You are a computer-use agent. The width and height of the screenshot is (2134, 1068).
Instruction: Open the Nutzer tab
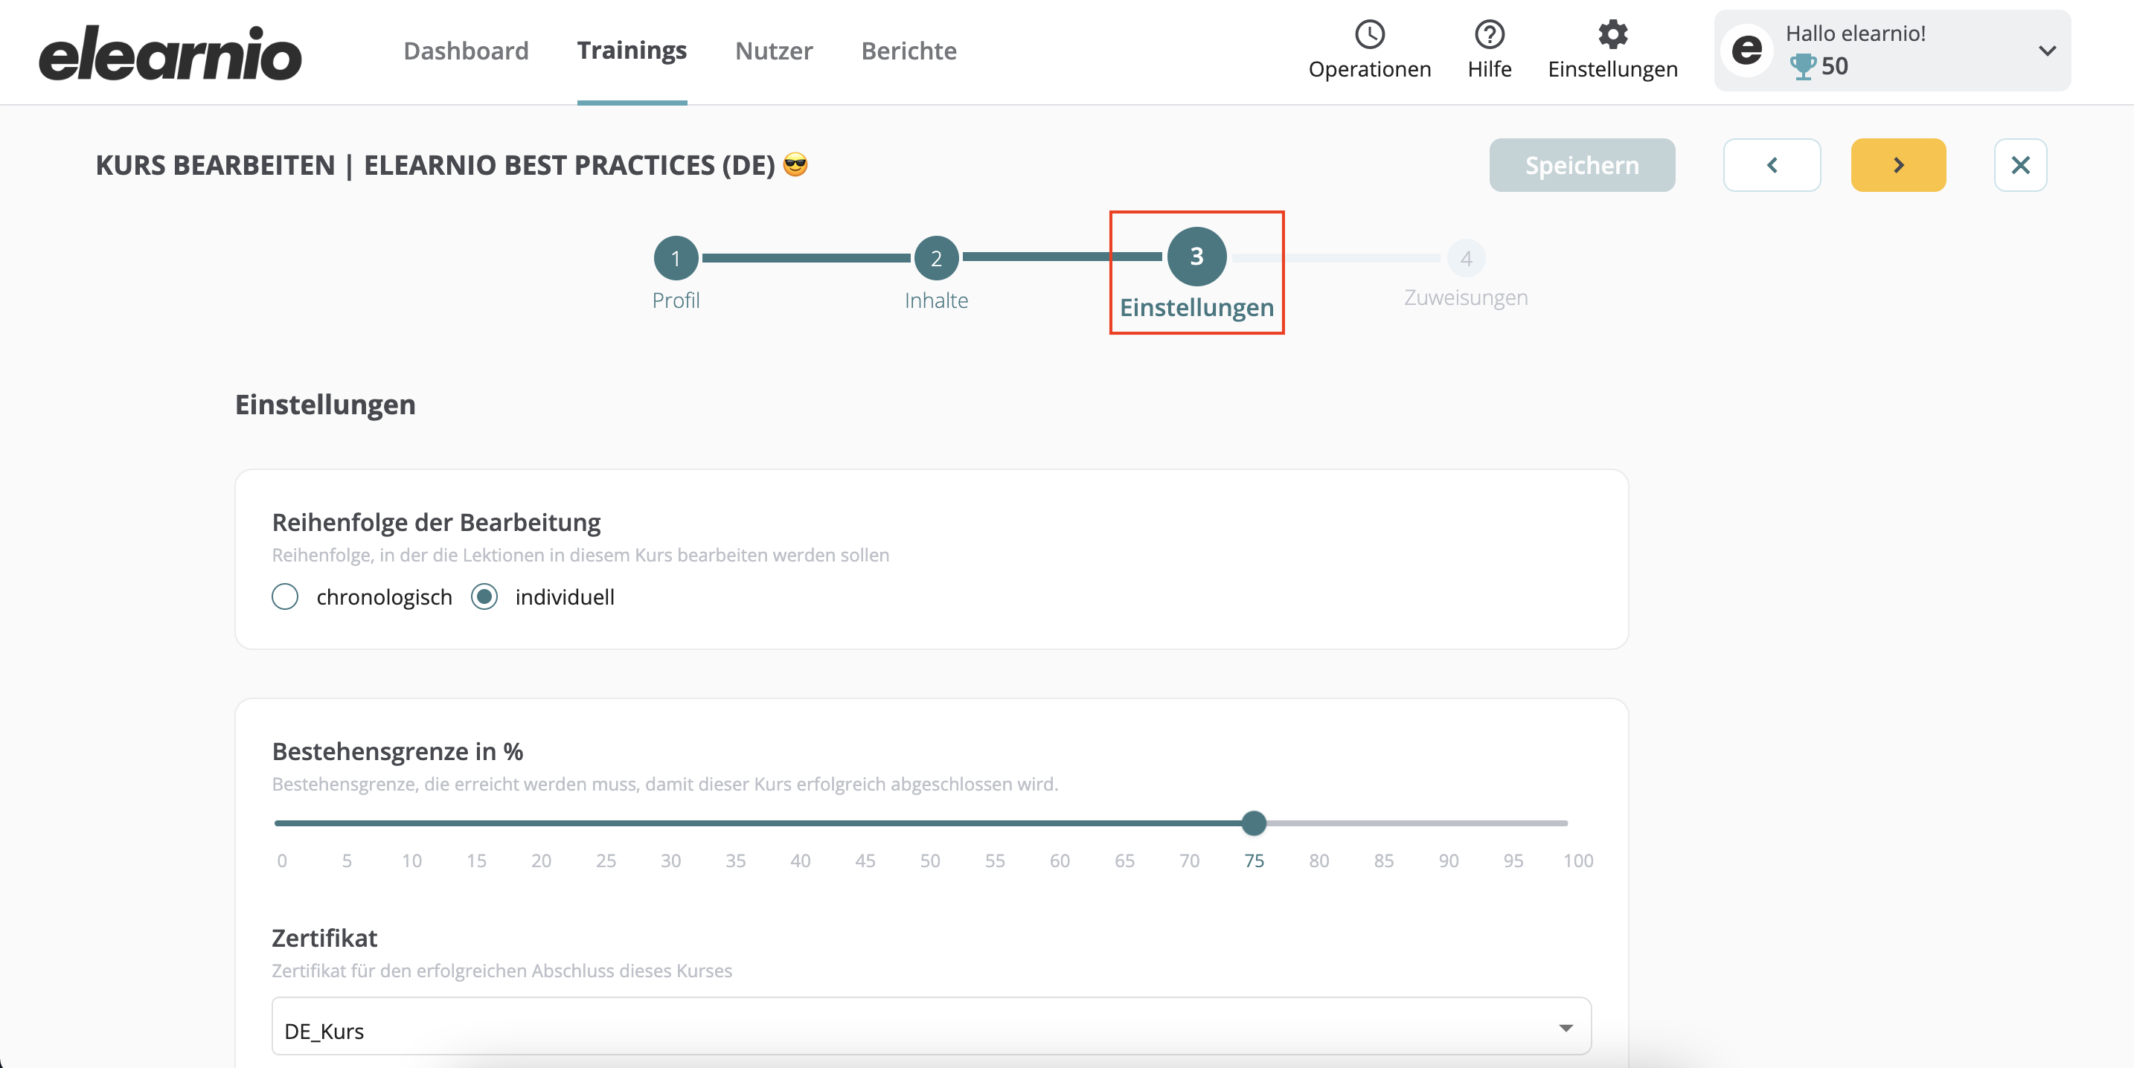coord(773,51)
